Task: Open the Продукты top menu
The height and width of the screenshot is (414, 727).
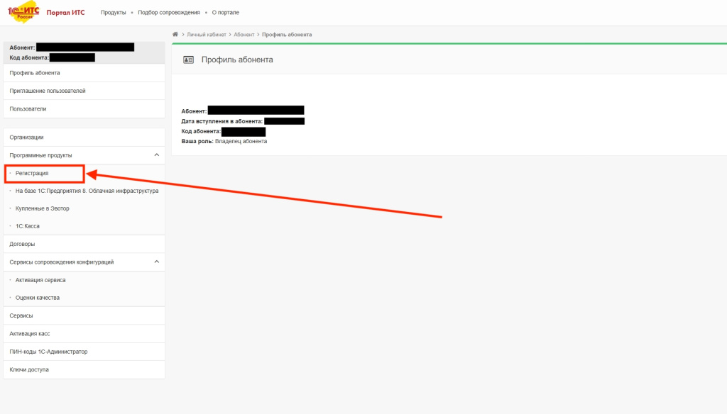Action: tap(113, 13)
